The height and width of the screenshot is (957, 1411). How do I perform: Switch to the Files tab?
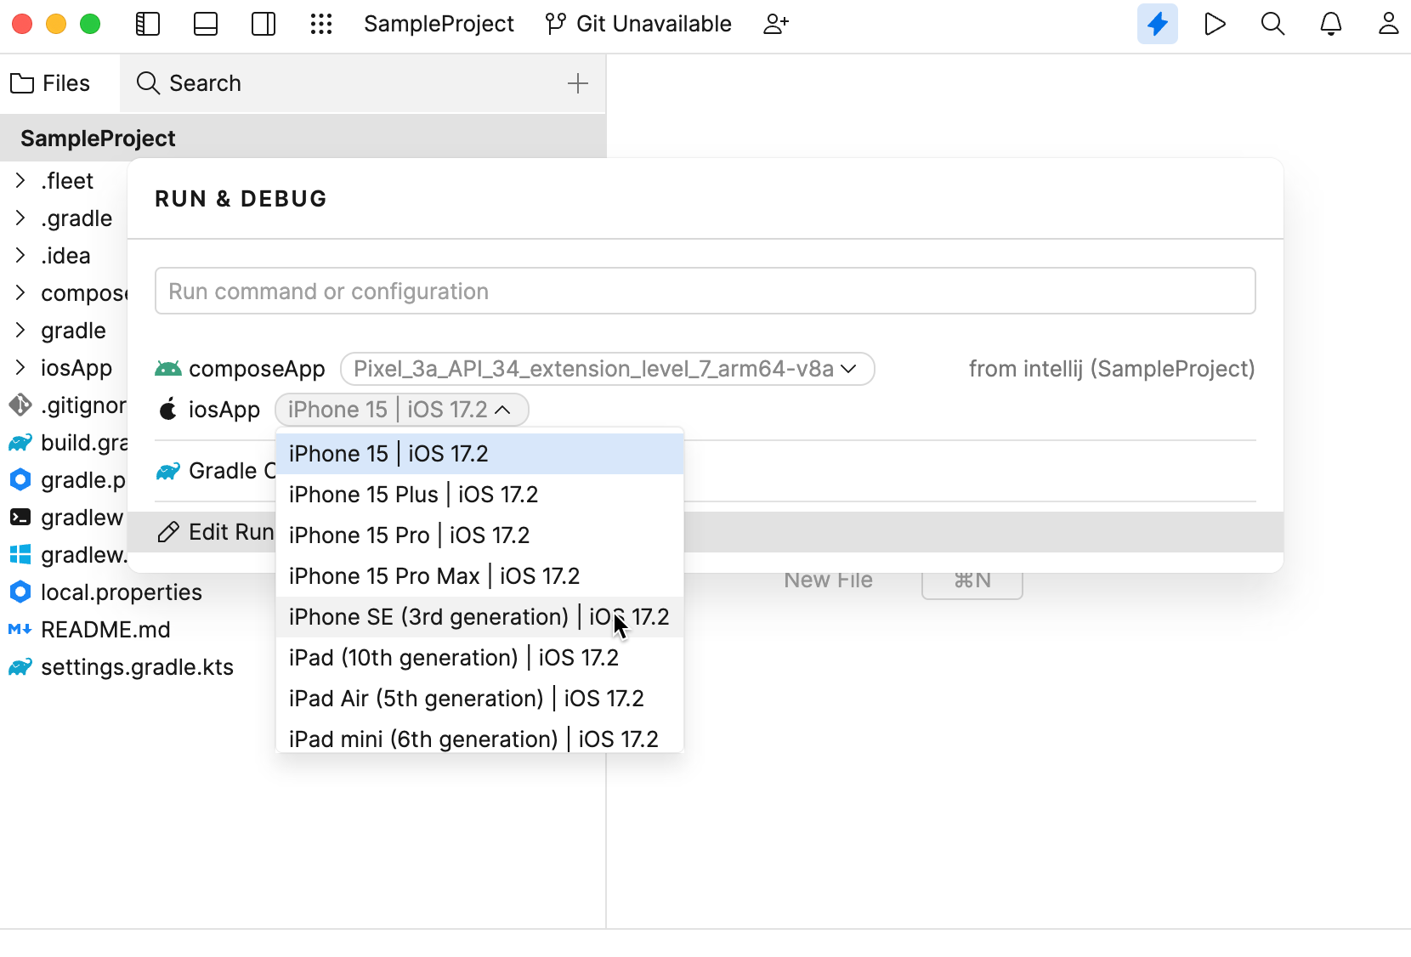pos(51,83)
